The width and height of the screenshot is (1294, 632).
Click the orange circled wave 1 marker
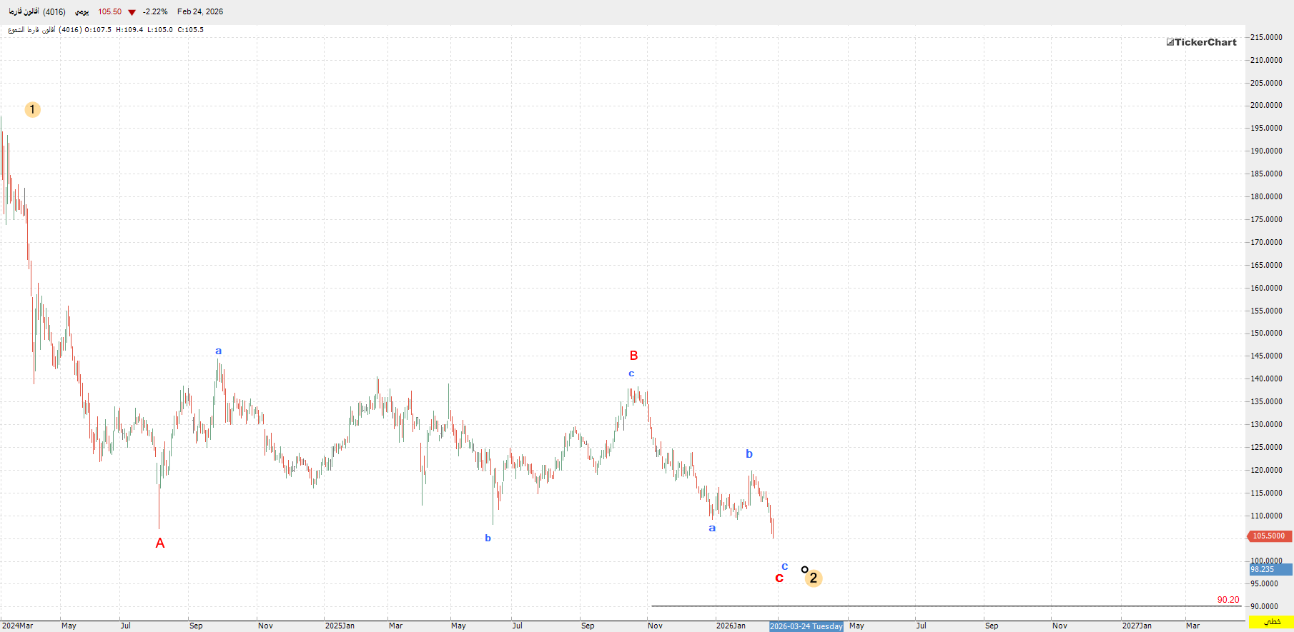(32, 109)
